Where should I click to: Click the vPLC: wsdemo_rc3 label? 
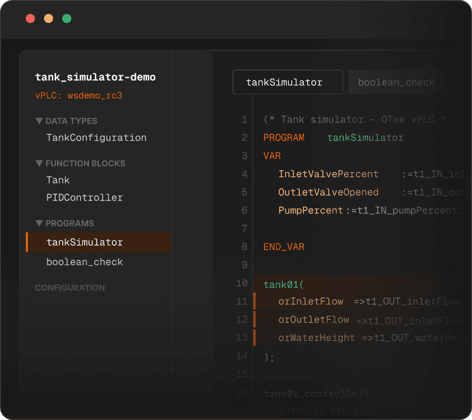(x=78, y=96)
